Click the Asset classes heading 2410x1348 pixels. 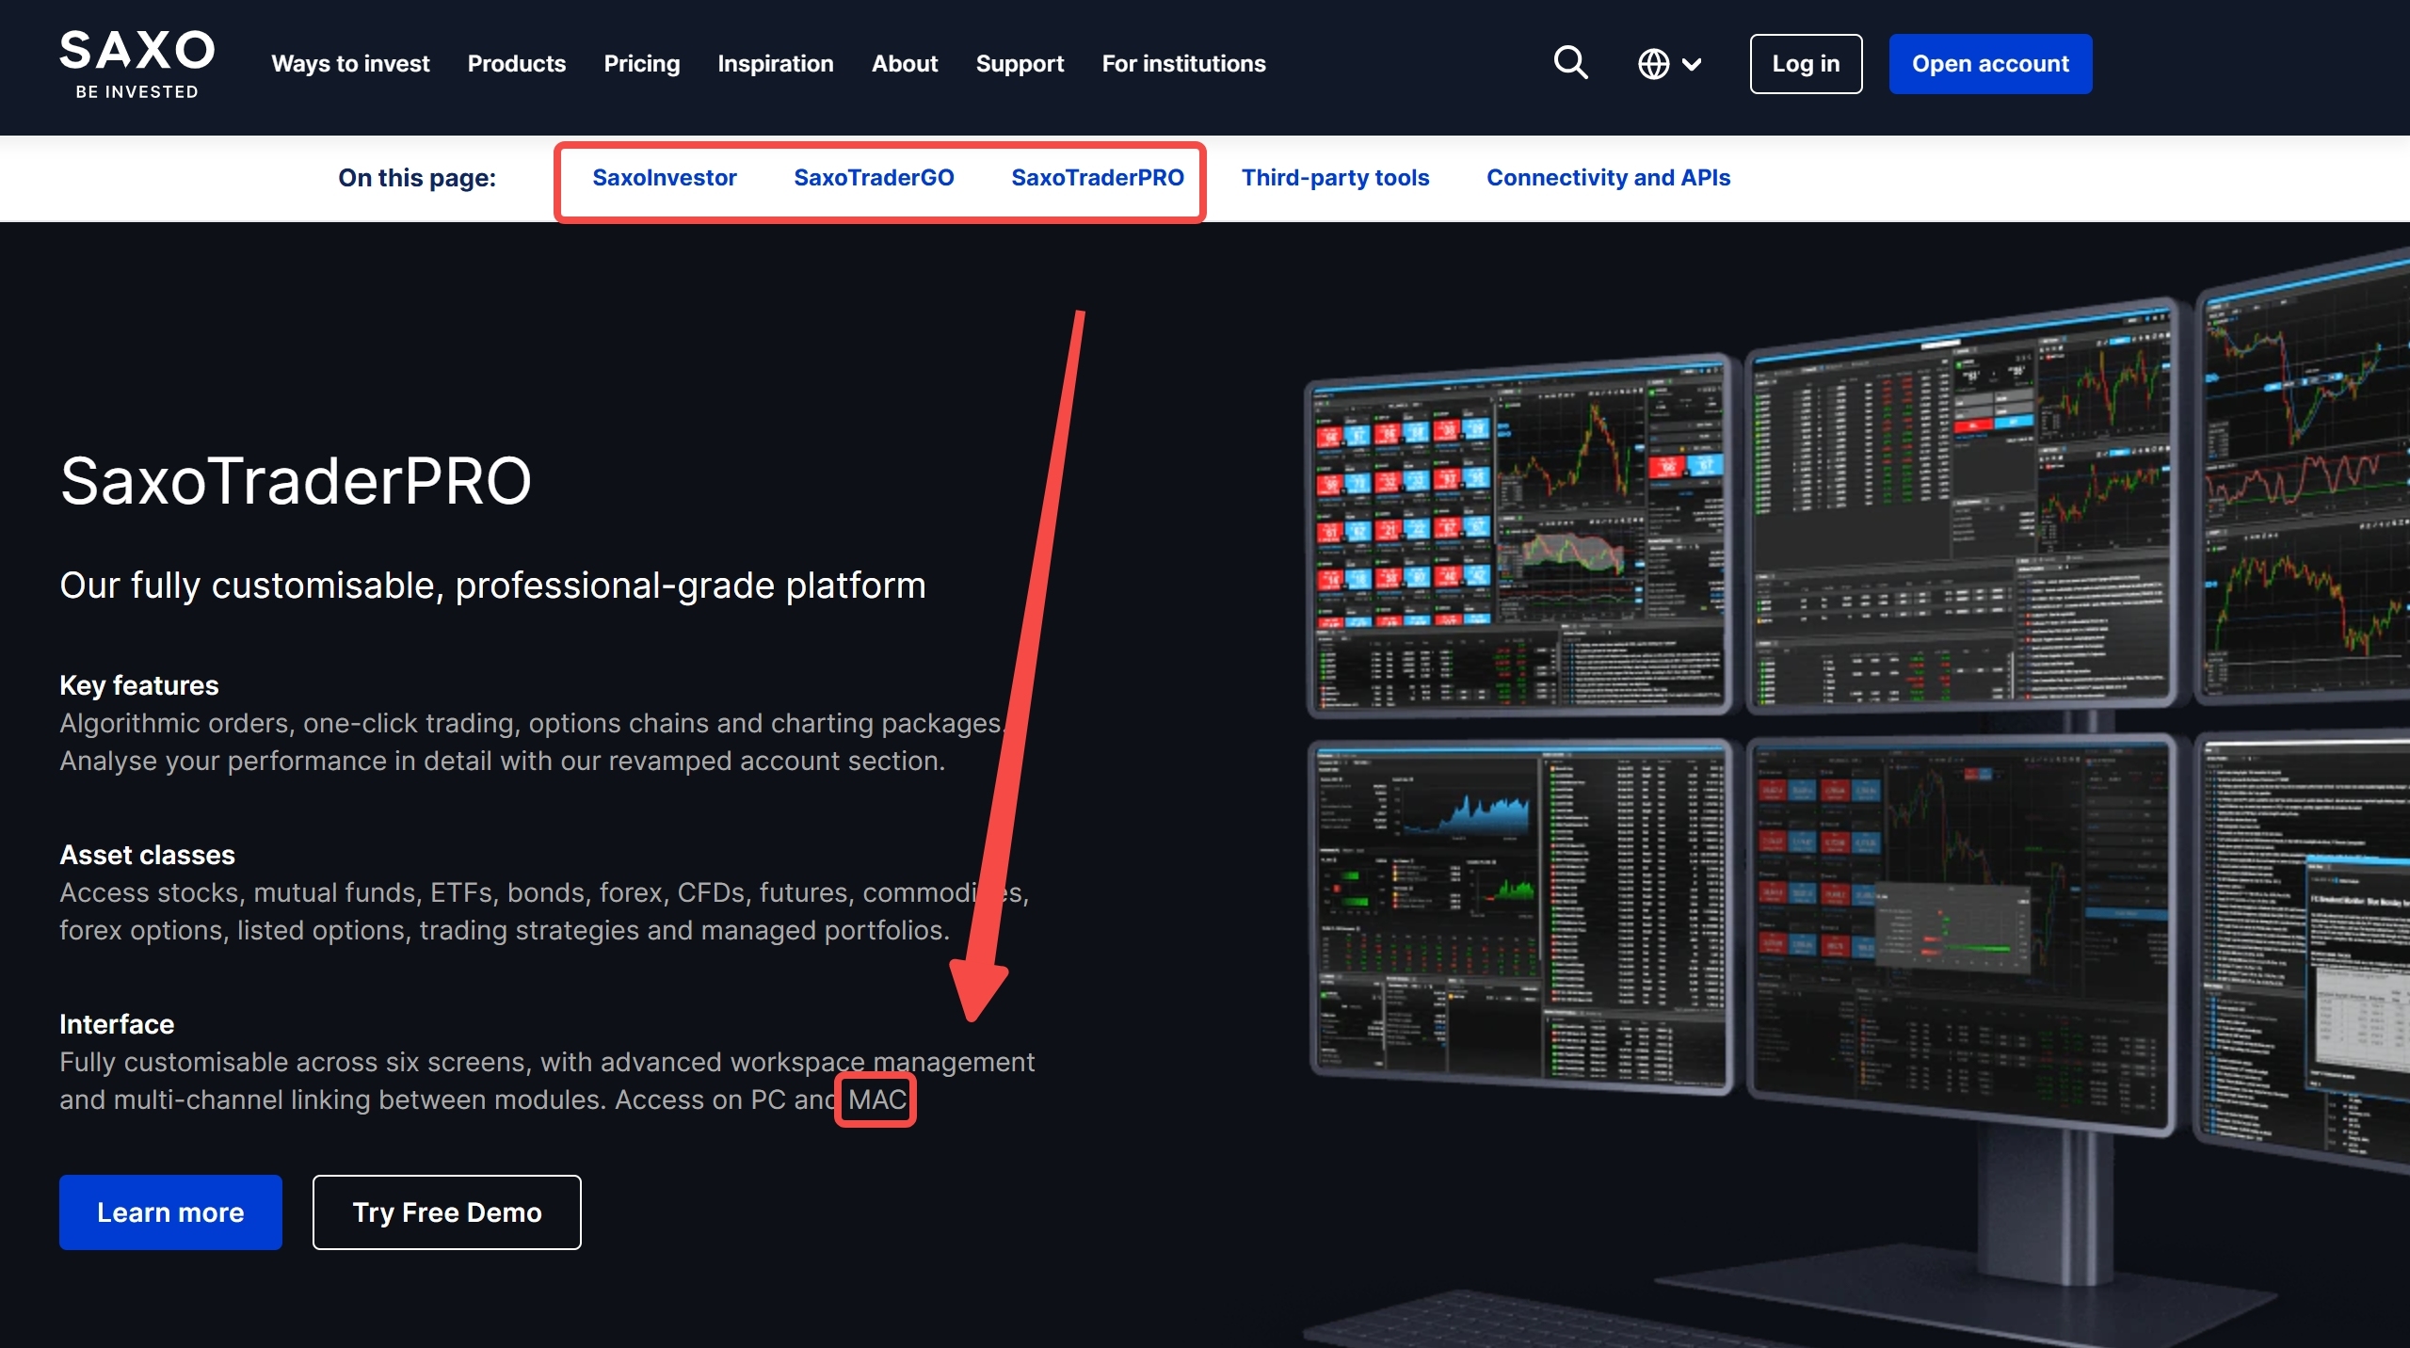(147, 855)
